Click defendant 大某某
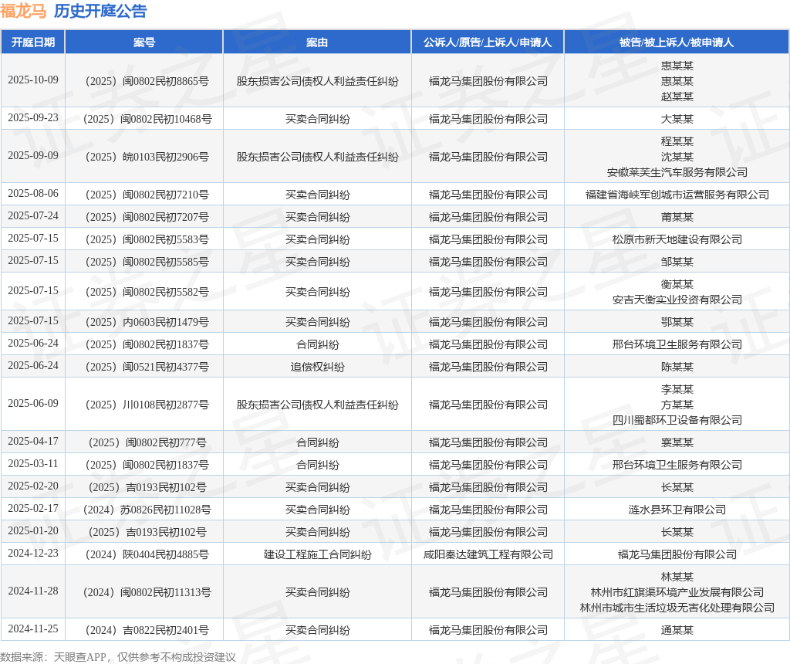This screenshot has height=664, width=790. [x=677, y=119]
